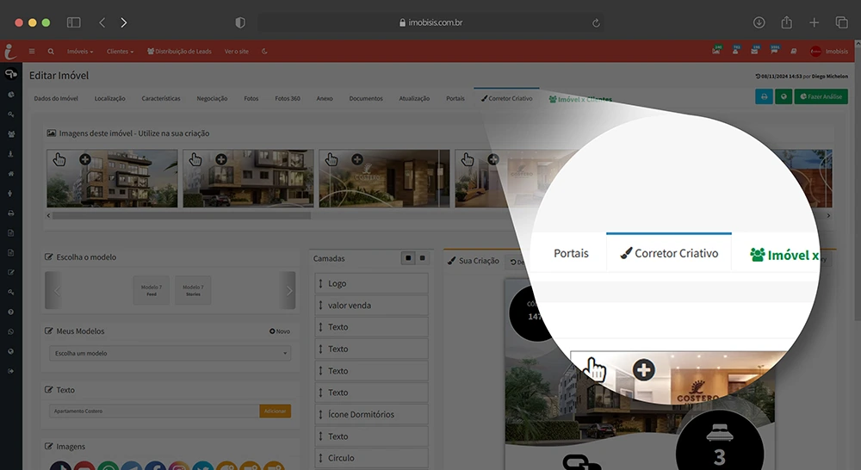
Task: Expand the Imóveis dropdown menu
Action: (80, 51)
